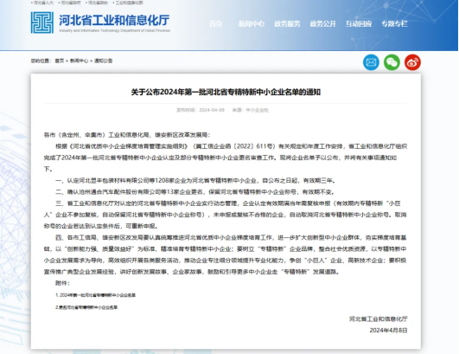Screen dimensions: 459x354
Task: Open attachment 1 2024年第一批专精特新中小企业名单
Action: click(x=95, y=295)
